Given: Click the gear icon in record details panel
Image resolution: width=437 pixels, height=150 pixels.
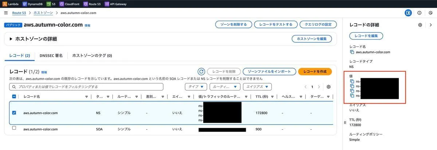Looking at the screenshot, I should pyautogui.click(x=420, y=25).
